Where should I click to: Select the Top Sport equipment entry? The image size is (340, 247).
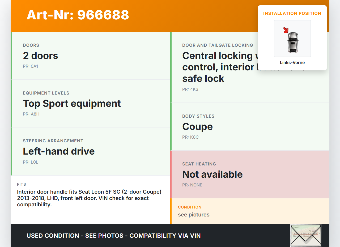72,104
